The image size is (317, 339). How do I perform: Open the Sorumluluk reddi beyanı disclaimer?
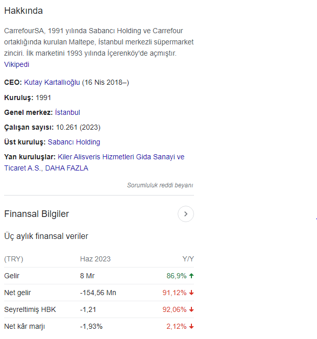[x=160, y=185]
